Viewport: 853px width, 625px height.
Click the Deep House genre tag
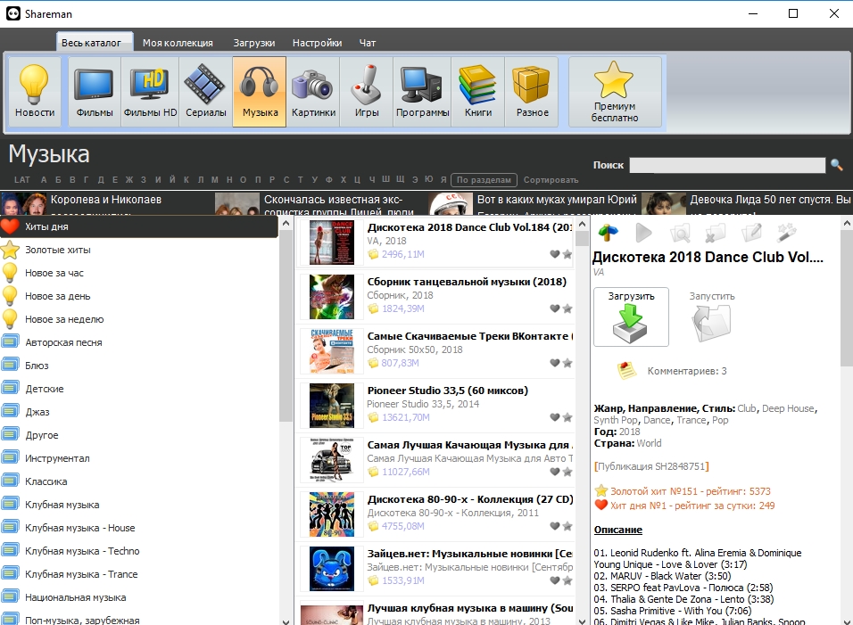[788, 408]
